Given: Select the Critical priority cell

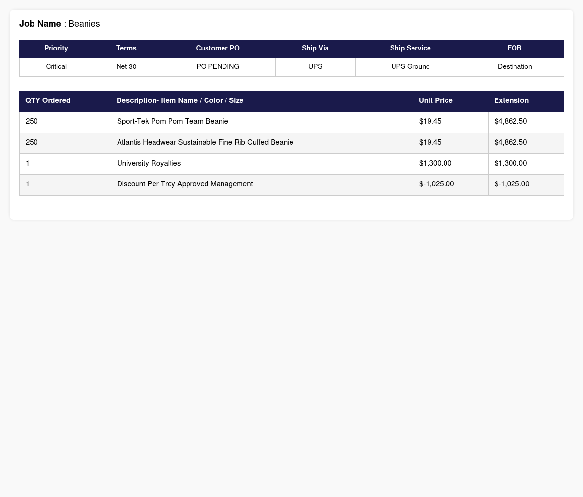Looking at the screenshot, I should pos(56,67).
